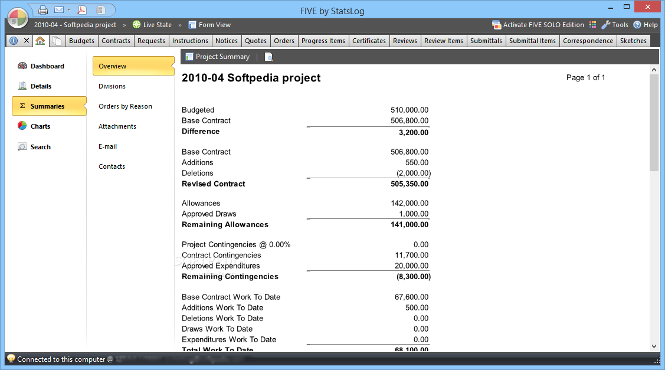Viewport: 665px width, 370px height.
Task: Click the blue info icon tab
Action: 14,41
